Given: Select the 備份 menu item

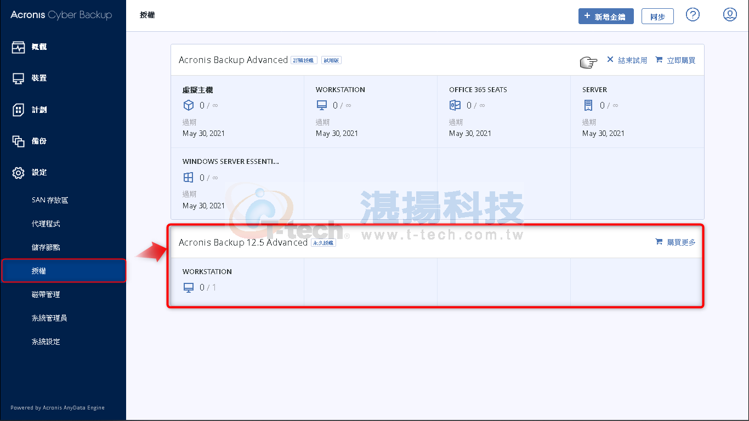Looking at the screenshot, I should coord(39,141).
